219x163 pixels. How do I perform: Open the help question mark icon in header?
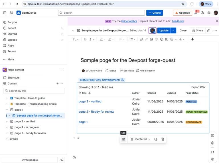[x=202, y=13]
